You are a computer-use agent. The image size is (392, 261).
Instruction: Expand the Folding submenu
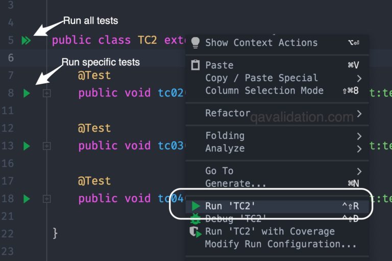point(225,136)
